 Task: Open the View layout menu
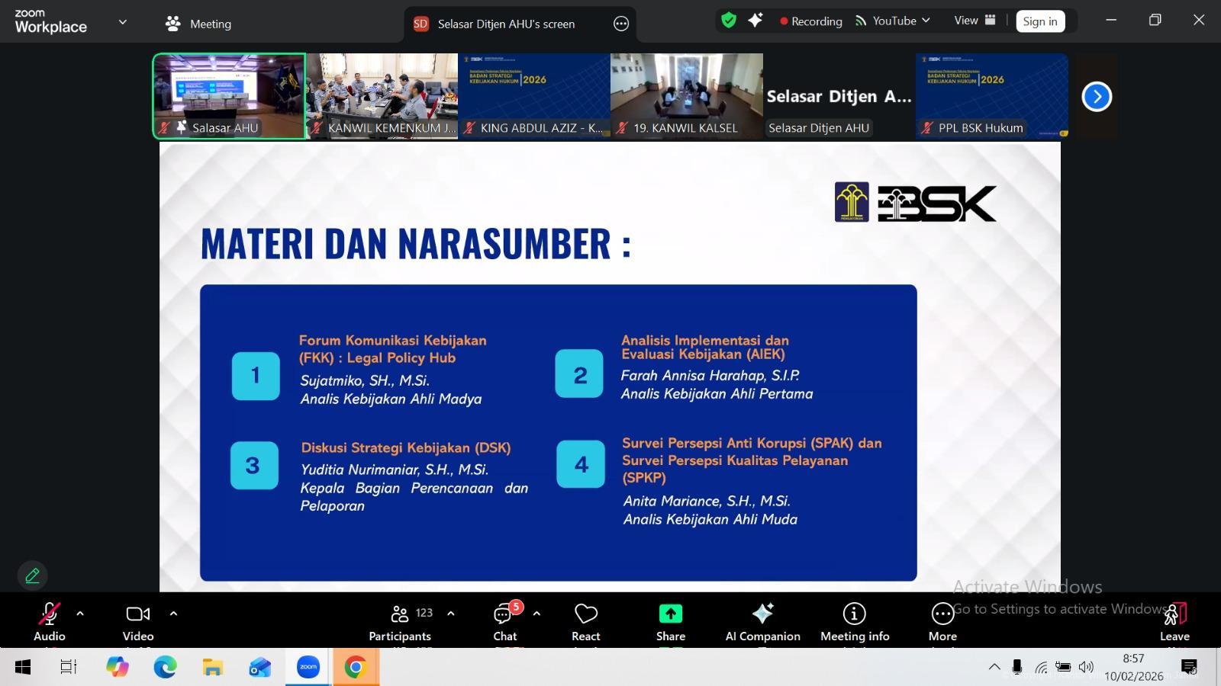point(975,21)
